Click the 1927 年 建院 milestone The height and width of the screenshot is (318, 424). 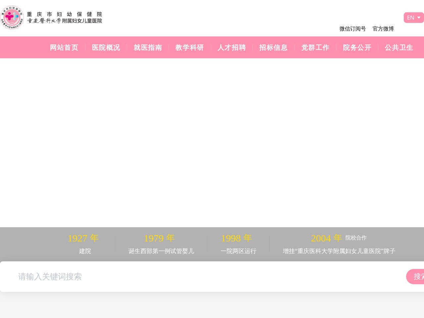tap(83, 244)
